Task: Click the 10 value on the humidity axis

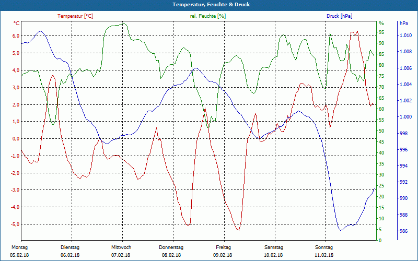Action: pos(381,219)
